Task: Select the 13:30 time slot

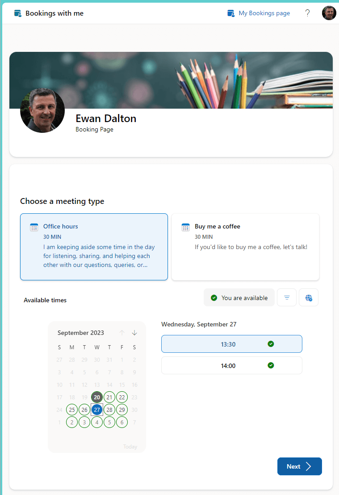Action: click(232, 344)
